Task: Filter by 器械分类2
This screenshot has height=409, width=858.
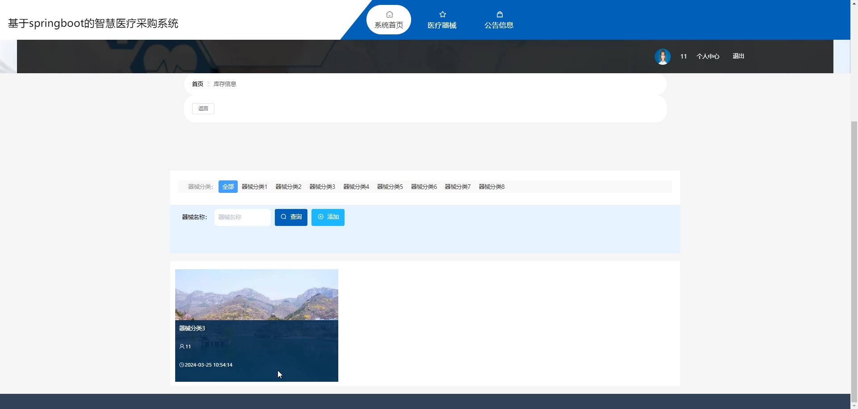Action: point(288,187)
